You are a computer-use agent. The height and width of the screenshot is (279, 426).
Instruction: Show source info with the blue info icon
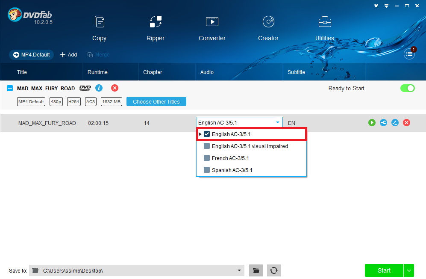pyautogui.click(x=99, y=88)
